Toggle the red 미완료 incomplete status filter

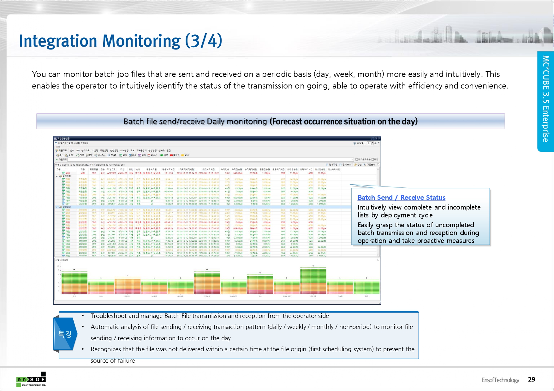171,155
